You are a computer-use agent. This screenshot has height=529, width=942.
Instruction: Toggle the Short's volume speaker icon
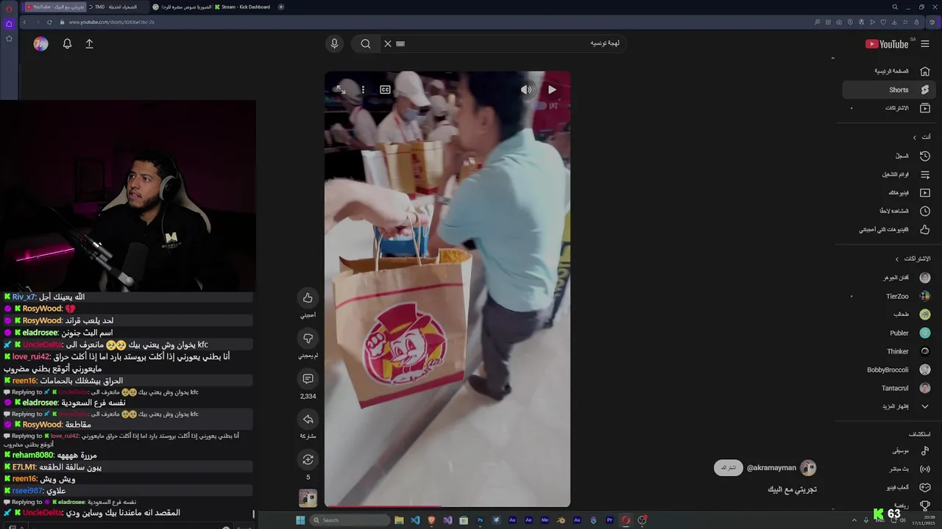pyautogui.click(x=525, y=90)
